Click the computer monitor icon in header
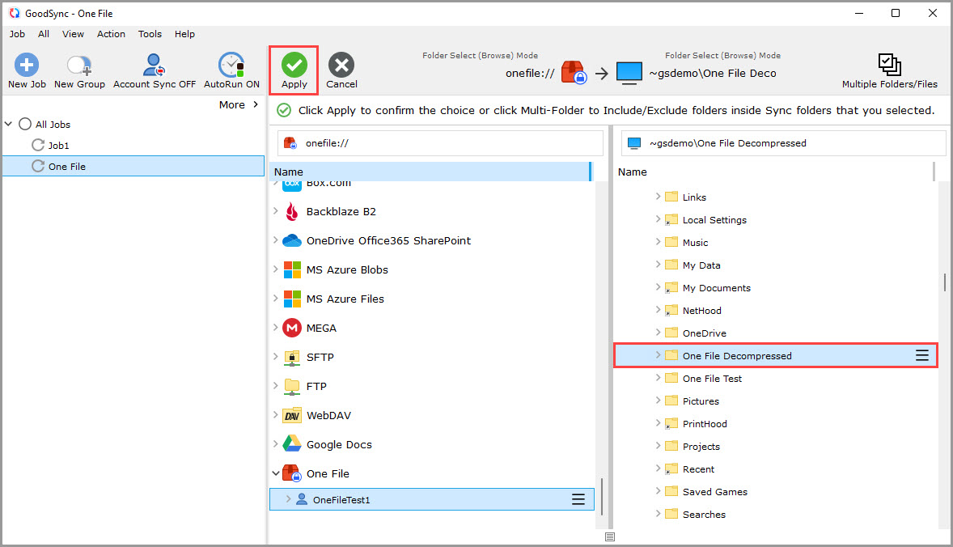The image size is (953, 547). tap(629, 74)
